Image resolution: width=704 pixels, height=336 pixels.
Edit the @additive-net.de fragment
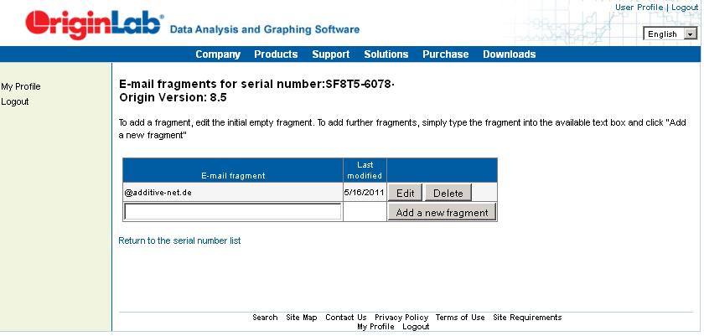tap(405, 193)
